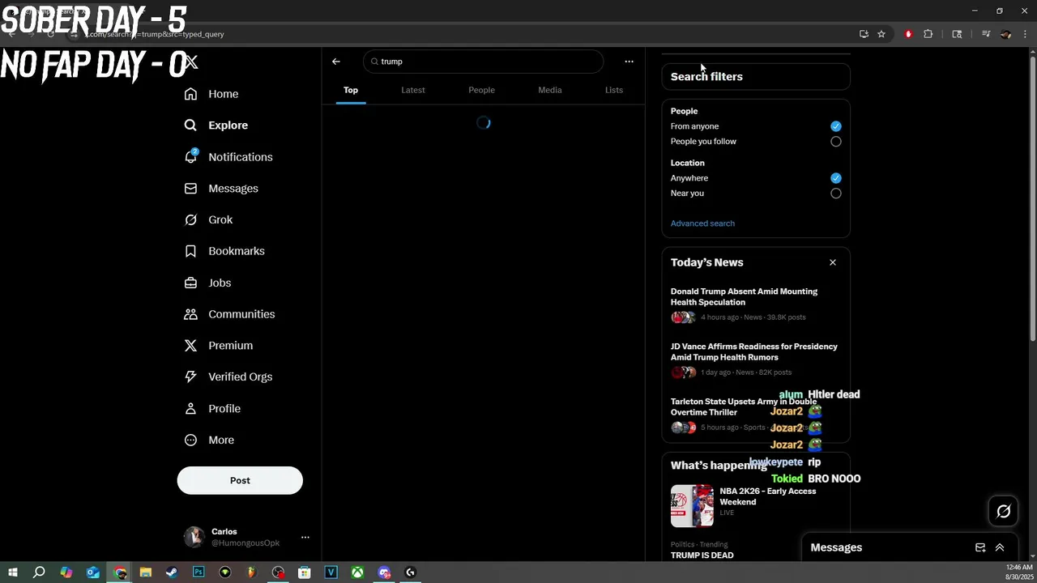Close the Today's News panel

(x=832, y=262)
